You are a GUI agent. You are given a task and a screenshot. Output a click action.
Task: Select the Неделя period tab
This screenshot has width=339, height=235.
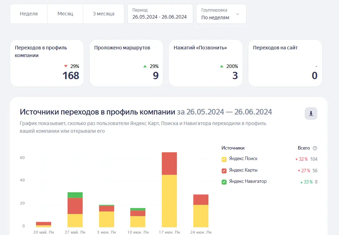pyautogui.click(x=29, y=14)
